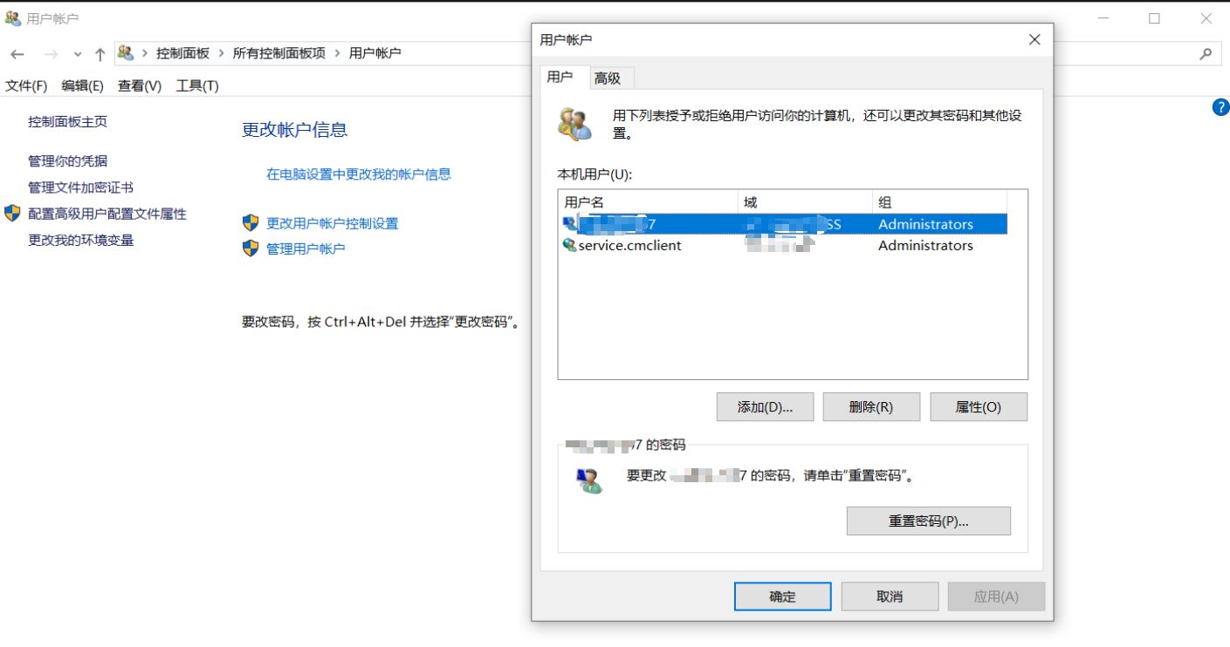Click the back arrow in navigation bar
Screen dimensions: 1230x647
[17, 54]
